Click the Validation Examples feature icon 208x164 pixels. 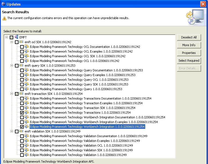[x=27, y=140]
